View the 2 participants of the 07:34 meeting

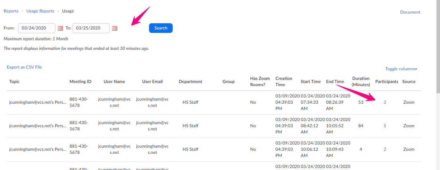coord(385,102)
